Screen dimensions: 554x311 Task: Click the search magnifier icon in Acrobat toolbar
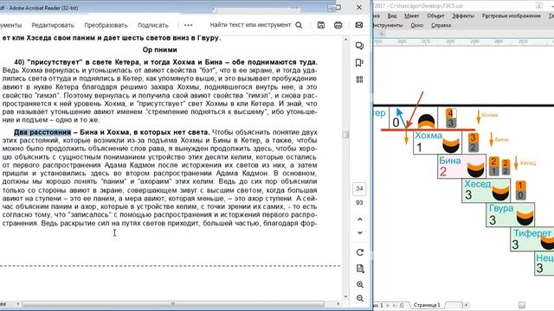point(299,25)
